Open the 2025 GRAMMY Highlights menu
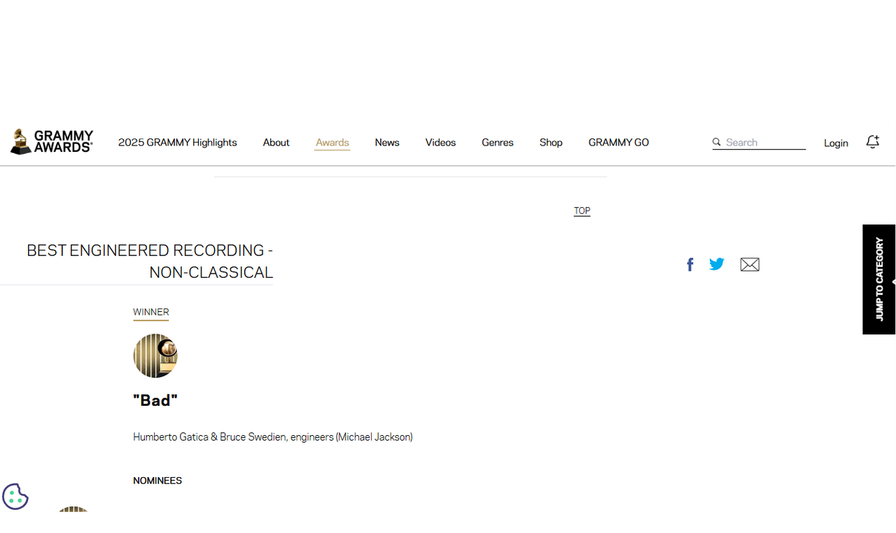The image size is (896, 533). 178,143
